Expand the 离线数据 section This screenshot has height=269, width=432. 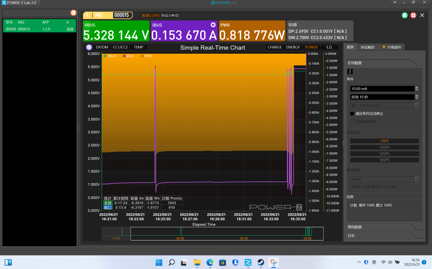384,227
